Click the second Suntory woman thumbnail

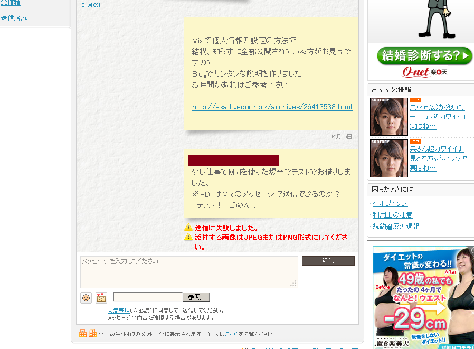click(x=388, y=158)
